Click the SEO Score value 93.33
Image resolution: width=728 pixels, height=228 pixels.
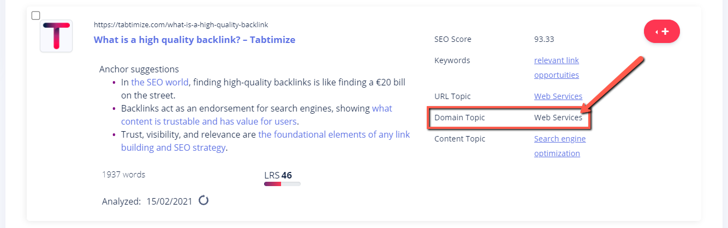[544, 39]
